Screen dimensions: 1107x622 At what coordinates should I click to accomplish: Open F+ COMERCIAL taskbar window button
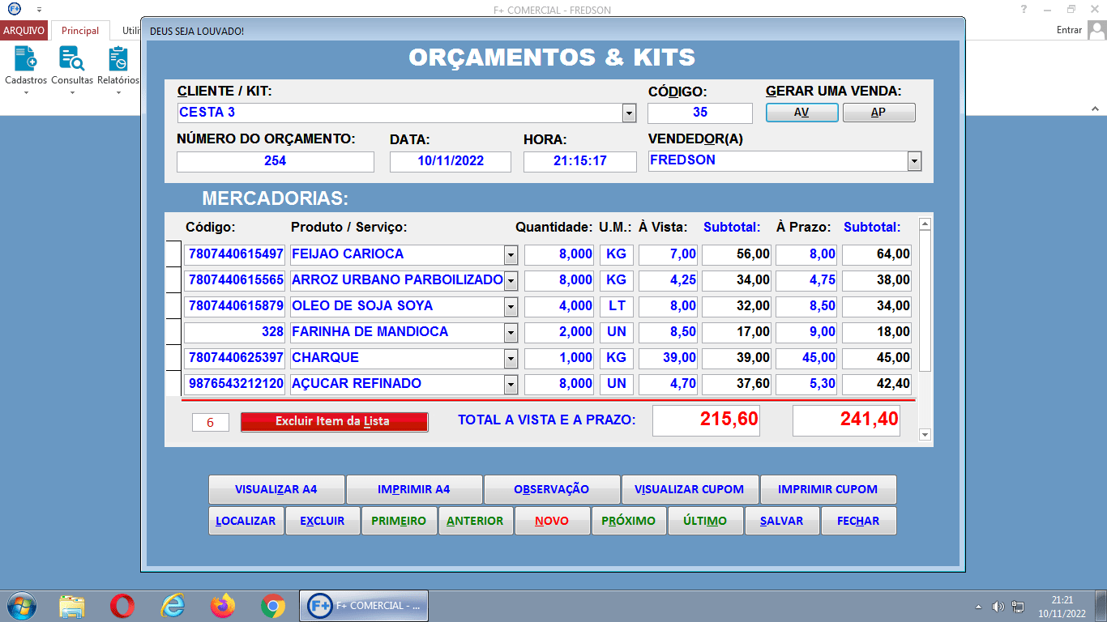(364, 606)
